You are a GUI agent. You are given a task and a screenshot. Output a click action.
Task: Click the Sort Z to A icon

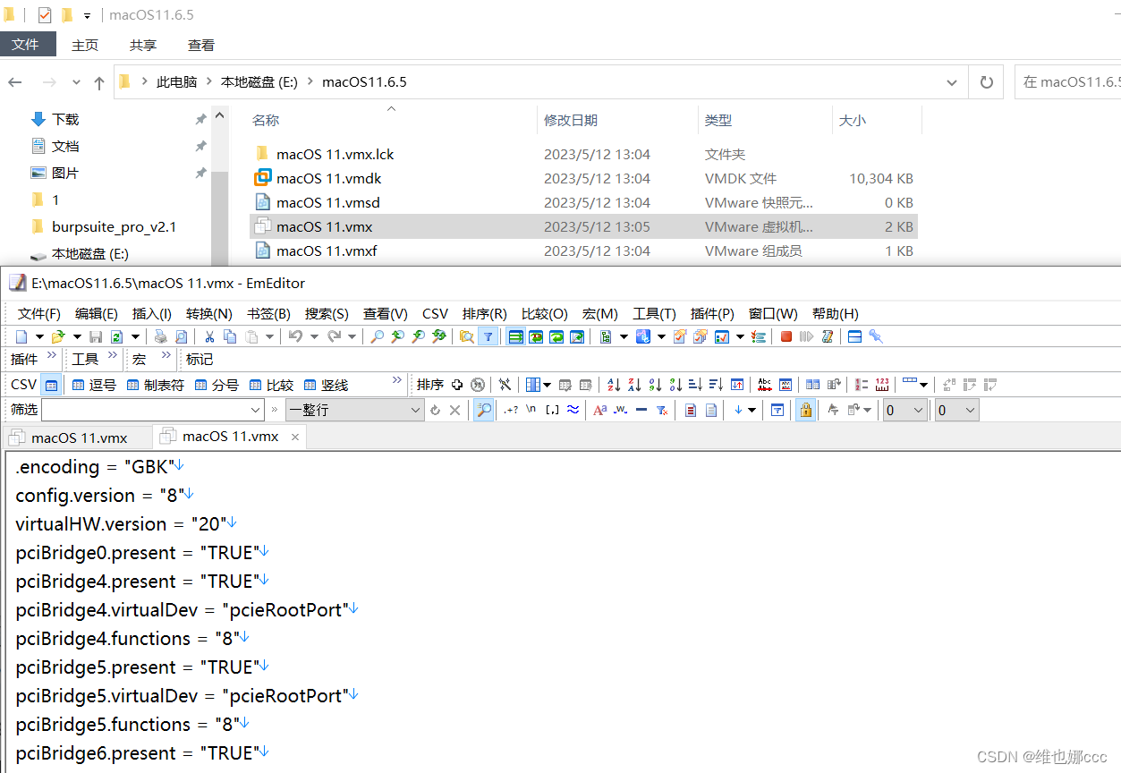click(x=634, y=385)
